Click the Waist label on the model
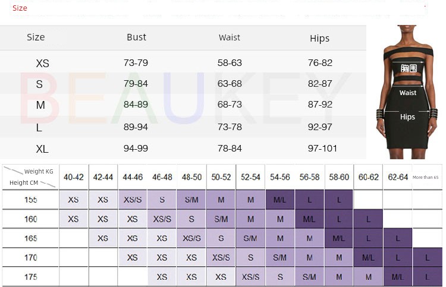 (x=408, y=93)
